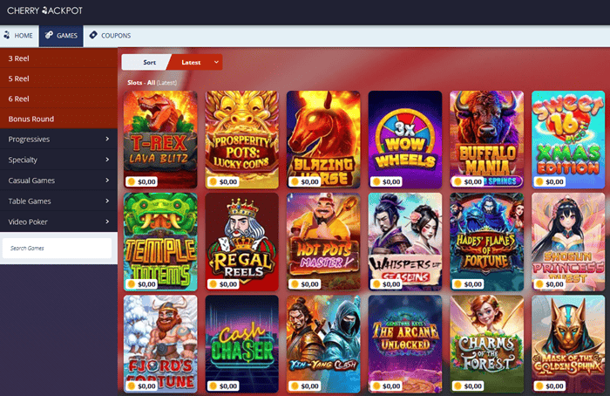The height and width of the screenshot is (396, 610).
Task: Open the Shogun Princess Quest game
Action: (x=568, y=242)
